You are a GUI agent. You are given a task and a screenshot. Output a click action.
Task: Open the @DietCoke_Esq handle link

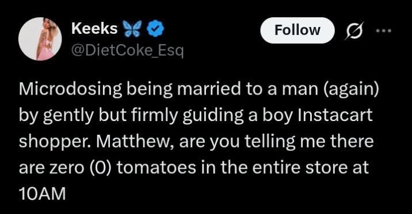[x=127, y=50]
